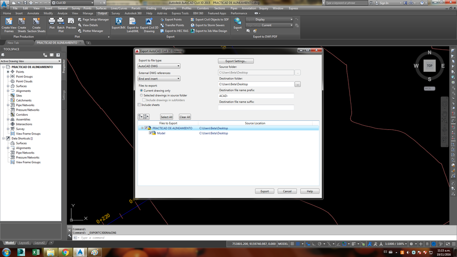Open File Explorer from the taskbar
This screenshot has height=257, width=457.
tap(50, 252)
